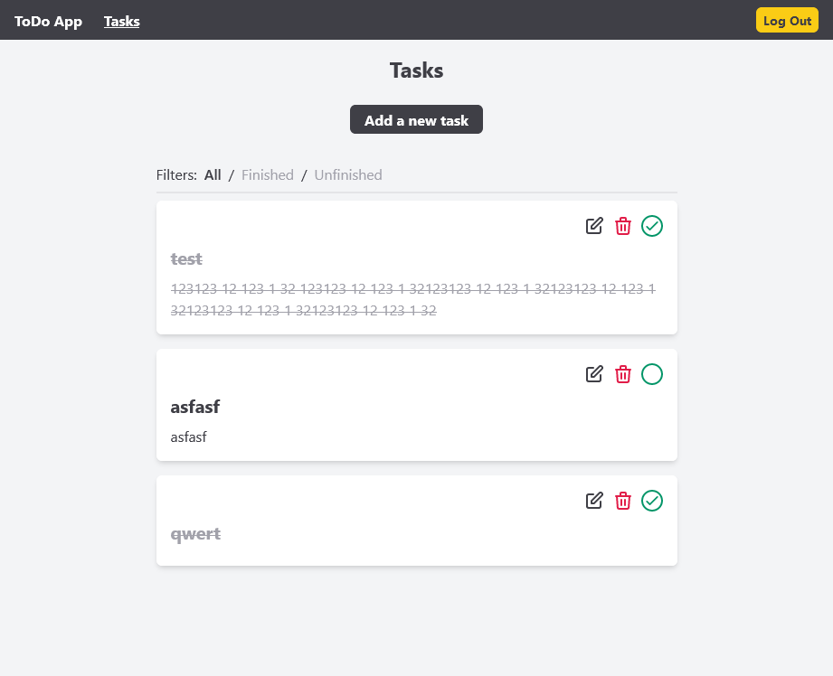
Task: Mark the 'test' task as unfinished
Action: click(x=652, y=226)
